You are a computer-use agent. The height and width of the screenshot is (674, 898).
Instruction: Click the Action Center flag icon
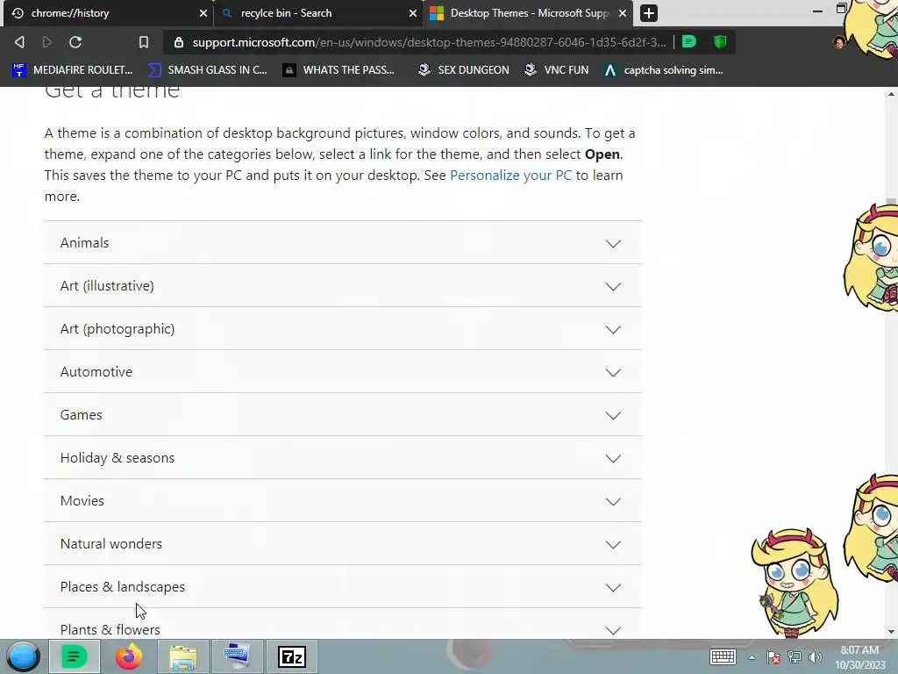pyautogui.click(x=773, y=657)
